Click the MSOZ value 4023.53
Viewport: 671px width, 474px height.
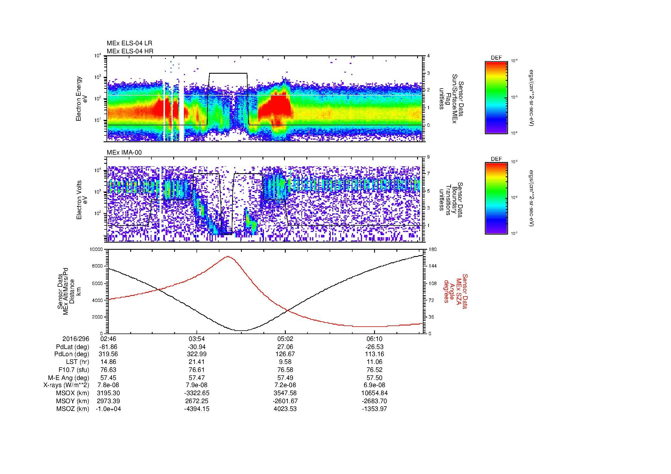pyautogui.click(x=285, y=409)
